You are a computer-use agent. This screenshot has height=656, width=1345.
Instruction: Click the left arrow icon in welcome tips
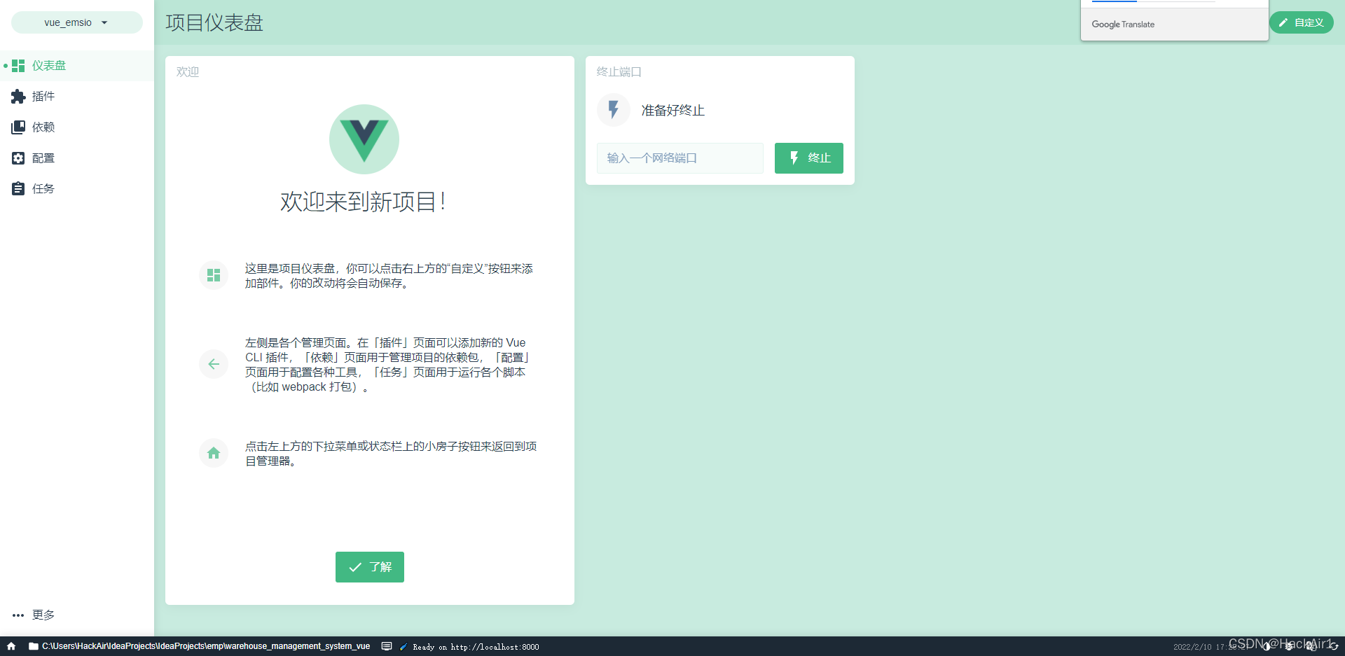[214, 364]
